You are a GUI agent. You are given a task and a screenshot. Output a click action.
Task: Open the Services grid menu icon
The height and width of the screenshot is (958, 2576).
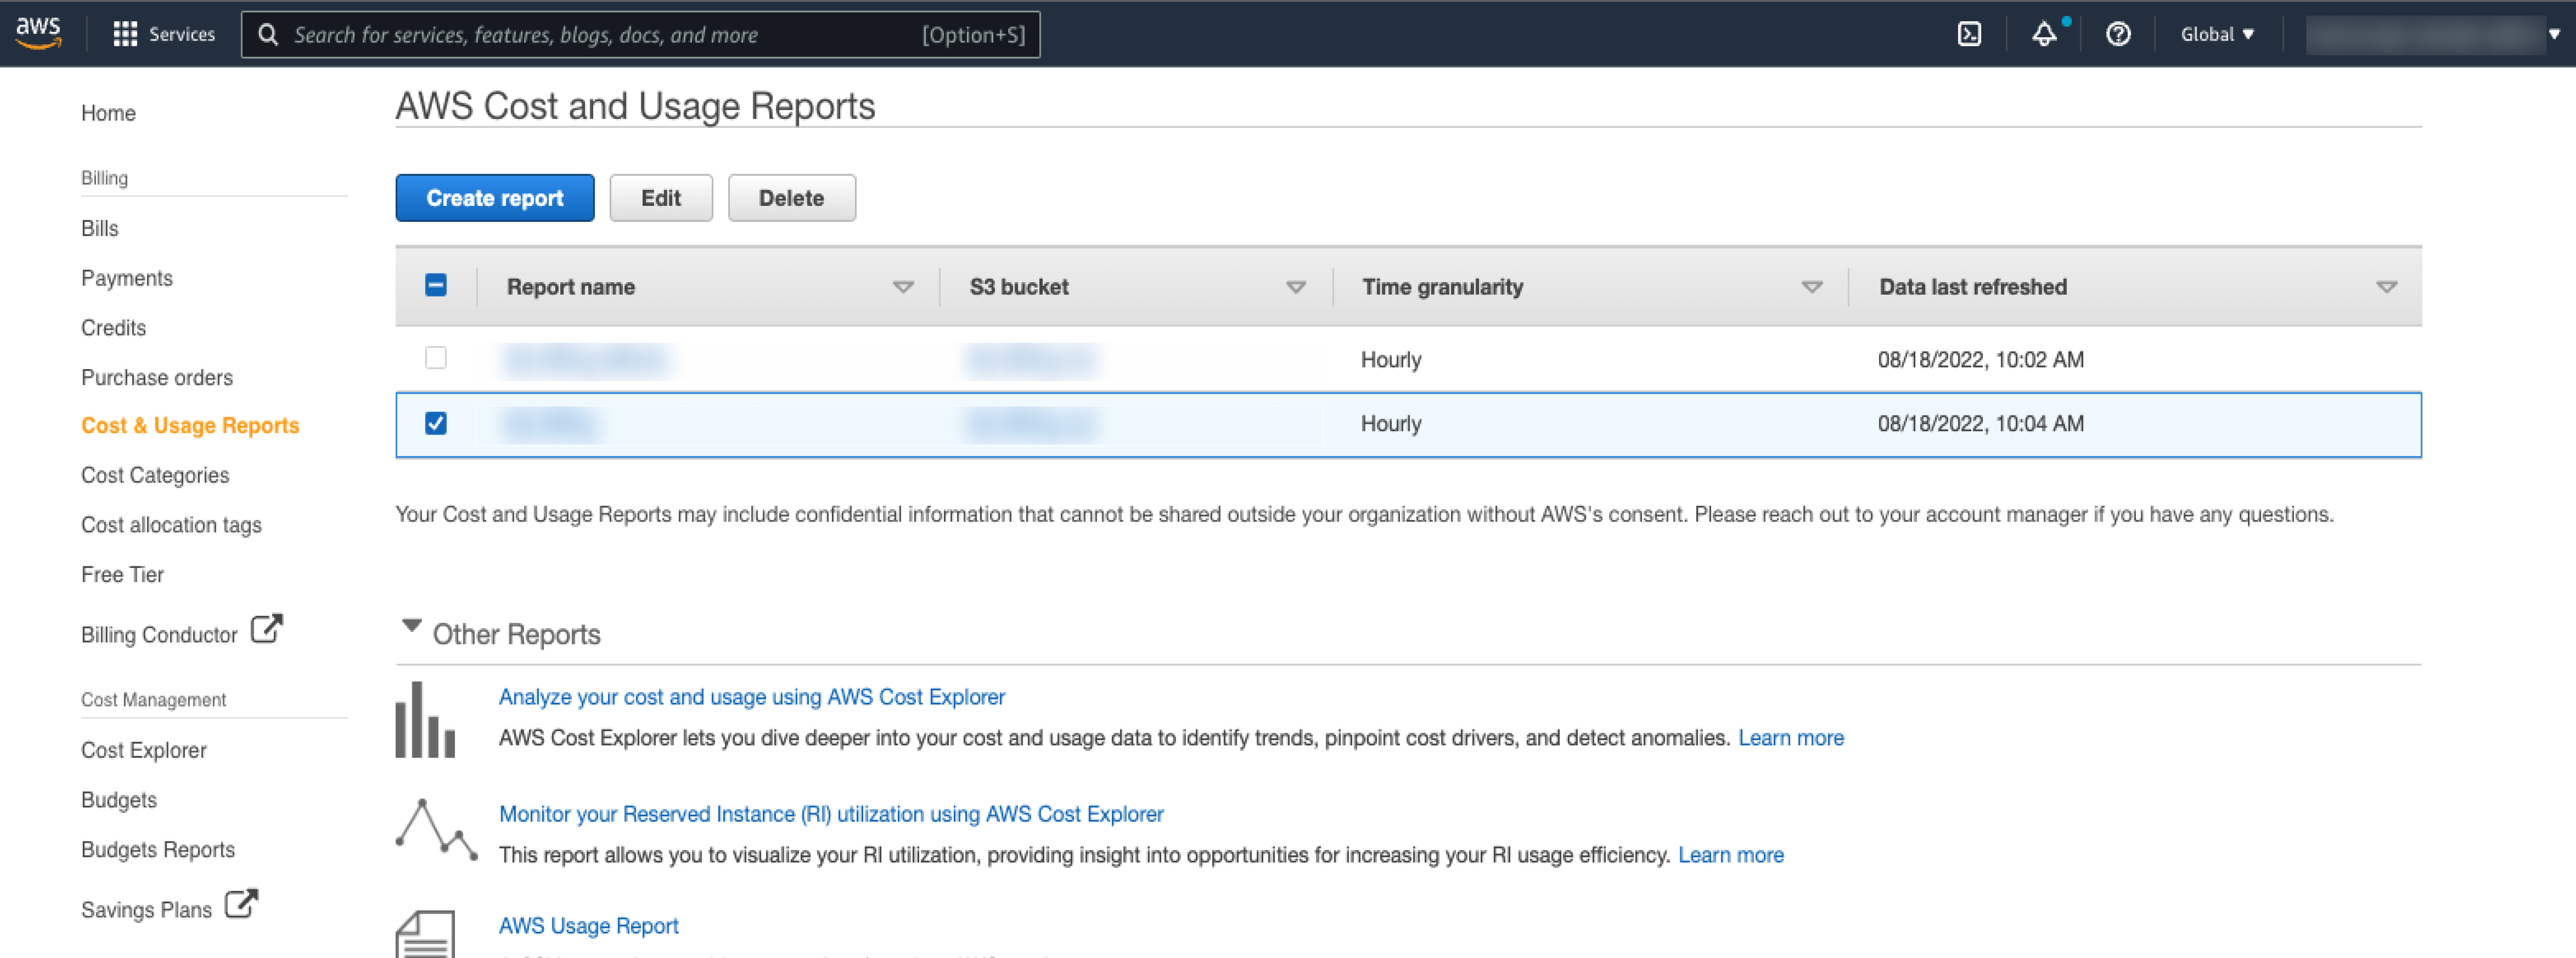(125, 34)
